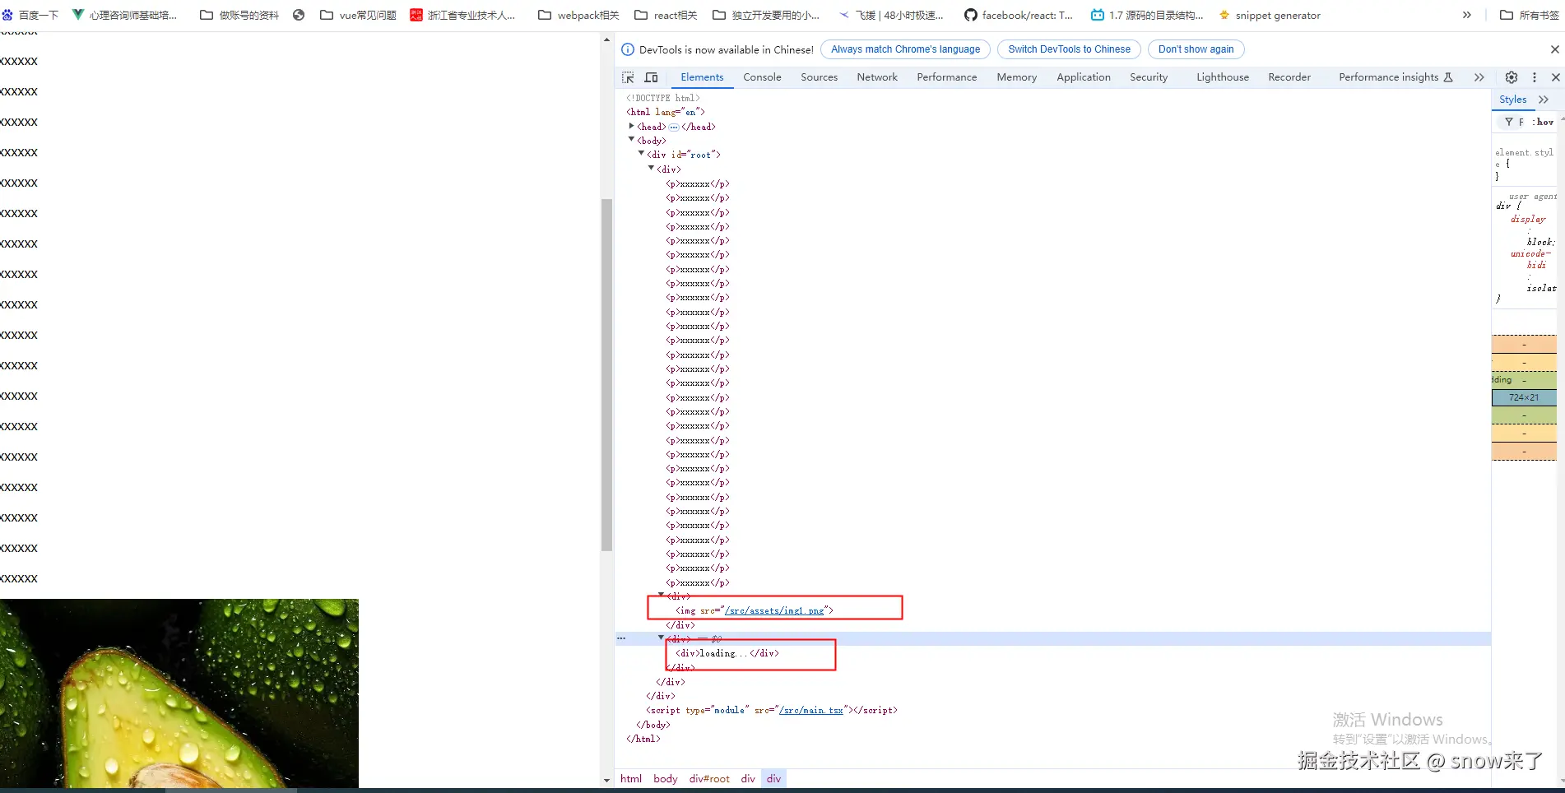
Task: Select the Styles sidebar tab
Action: [1512, 100]
